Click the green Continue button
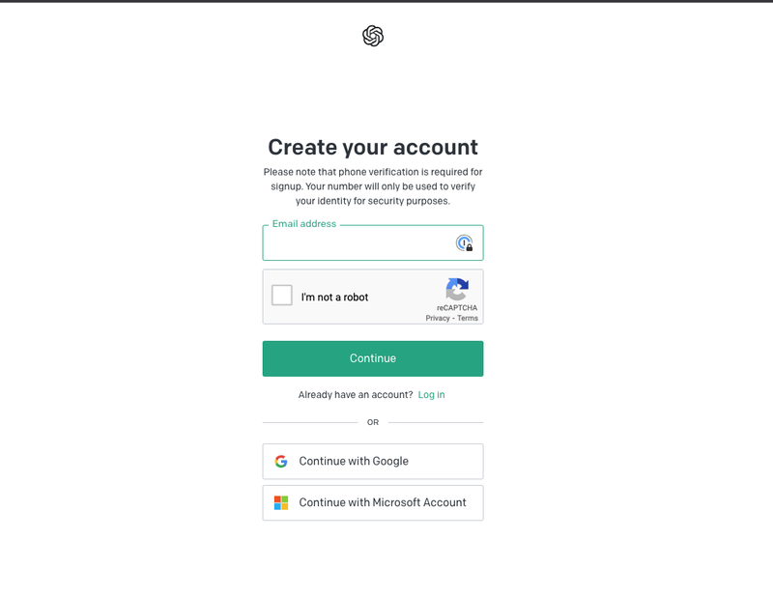The height and width of the screenshot is (596, 773). point(373,358)
